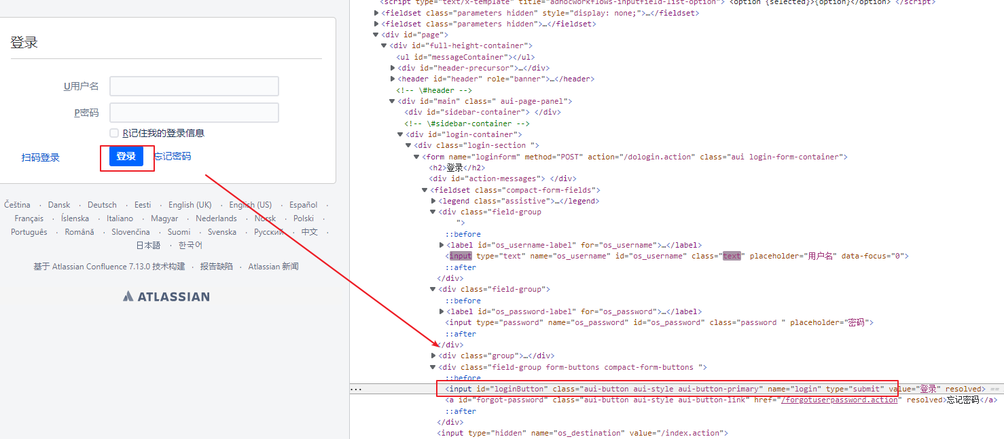Collapse the div id="page" node
The width and height of the screenshot is (1004, 439).
pos(376,35)
